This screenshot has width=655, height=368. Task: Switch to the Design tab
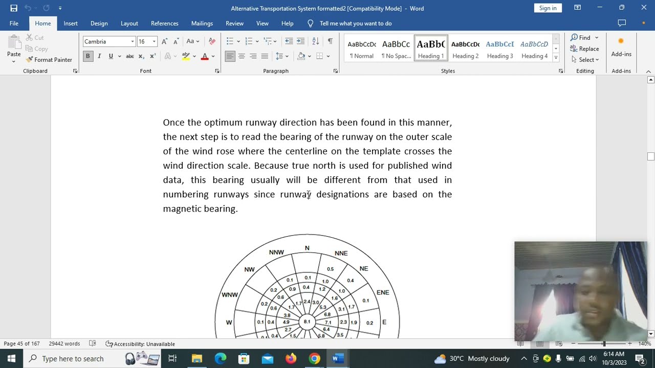[99, 24]
